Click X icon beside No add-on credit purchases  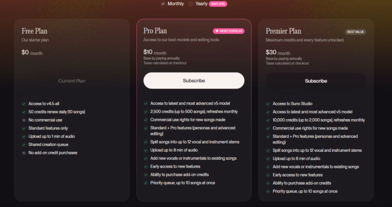[24, 153]
